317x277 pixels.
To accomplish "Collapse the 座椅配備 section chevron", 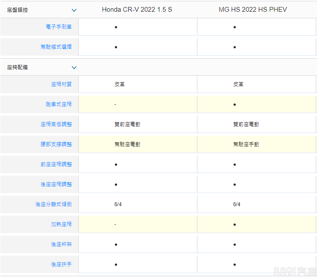I will tap(74, 68).
